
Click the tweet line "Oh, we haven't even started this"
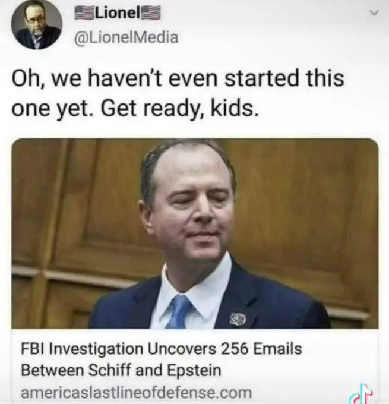pyautogui.click(x=178, y=78)
